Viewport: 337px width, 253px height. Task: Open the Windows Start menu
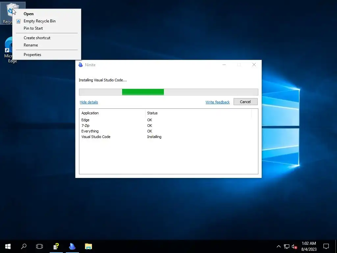click(x=8, y=246)
